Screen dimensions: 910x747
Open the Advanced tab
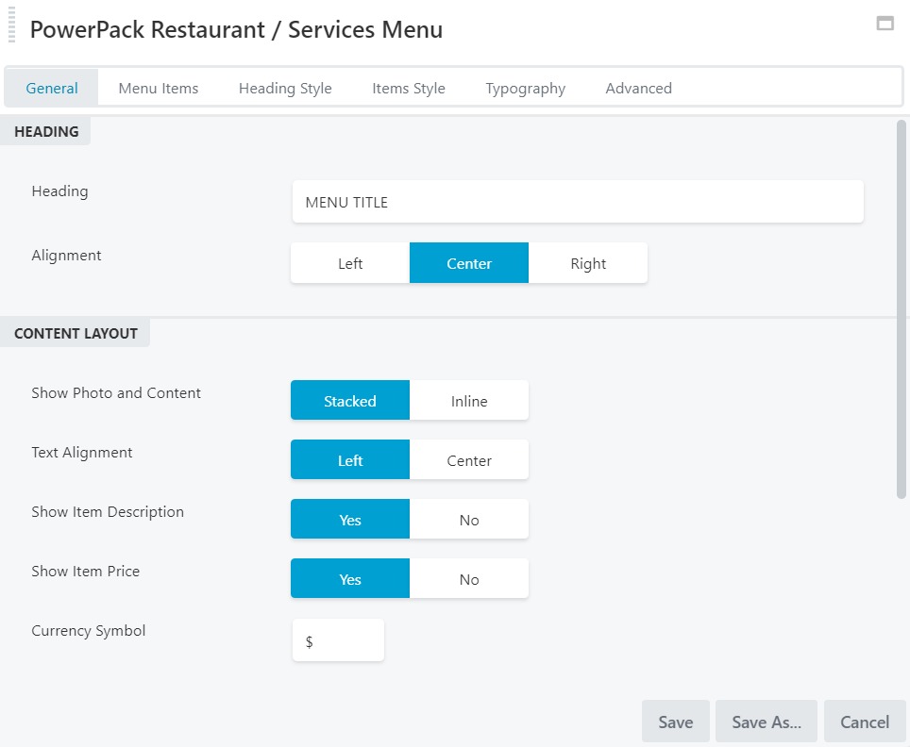pyautogui.click(x=638, y=88)
